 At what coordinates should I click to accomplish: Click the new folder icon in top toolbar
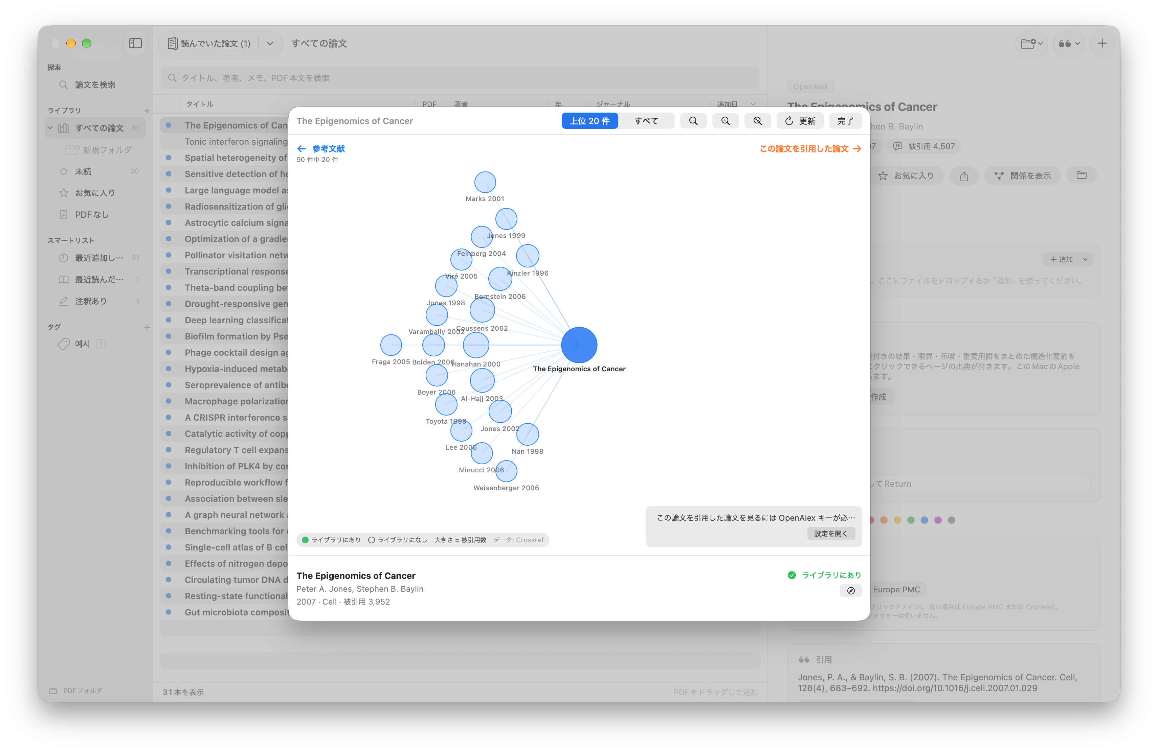[x=1031, y=43]
